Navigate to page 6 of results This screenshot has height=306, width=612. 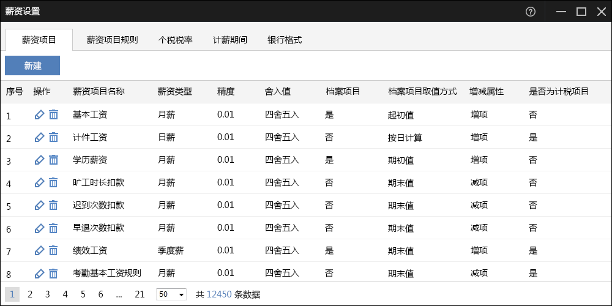pos(100,294)
